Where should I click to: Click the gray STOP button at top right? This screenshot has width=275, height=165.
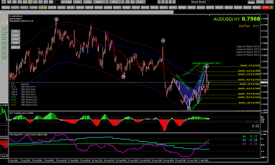[x=269, y=2]
